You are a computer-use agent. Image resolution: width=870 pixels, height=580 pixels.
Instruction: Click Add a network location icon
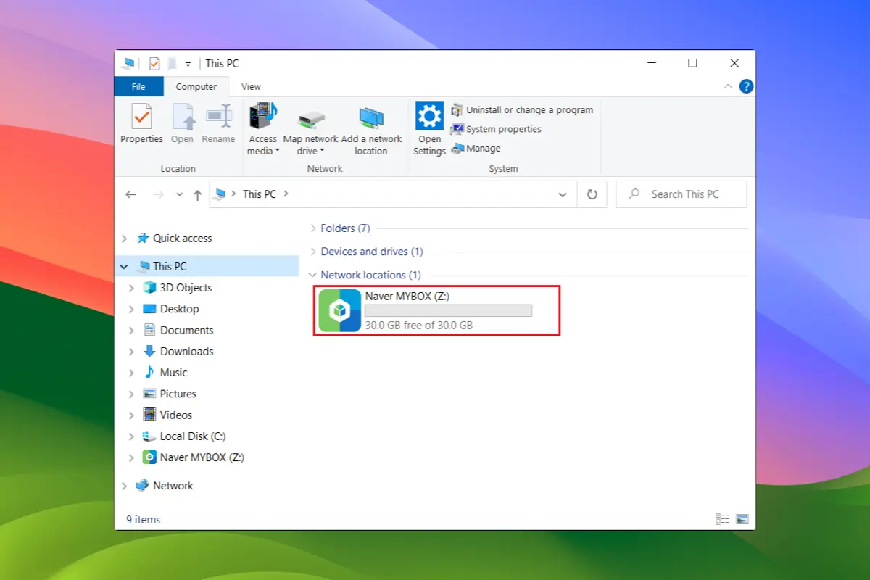pos(371,118)
